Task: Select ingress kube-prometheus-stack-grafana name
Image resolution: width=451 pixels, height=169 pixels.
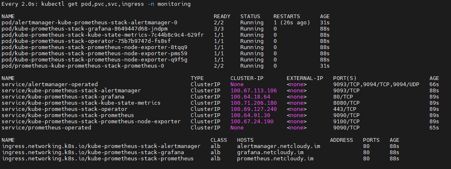Action: coord(92,153)
